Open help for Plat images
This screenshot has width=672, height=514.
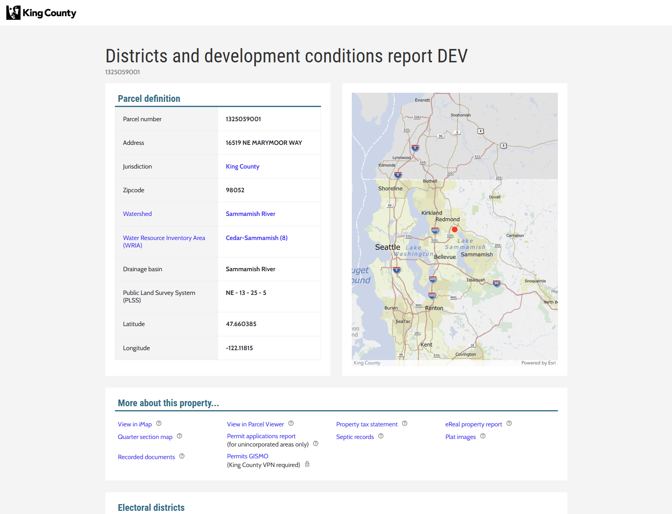tap(483, 436)
